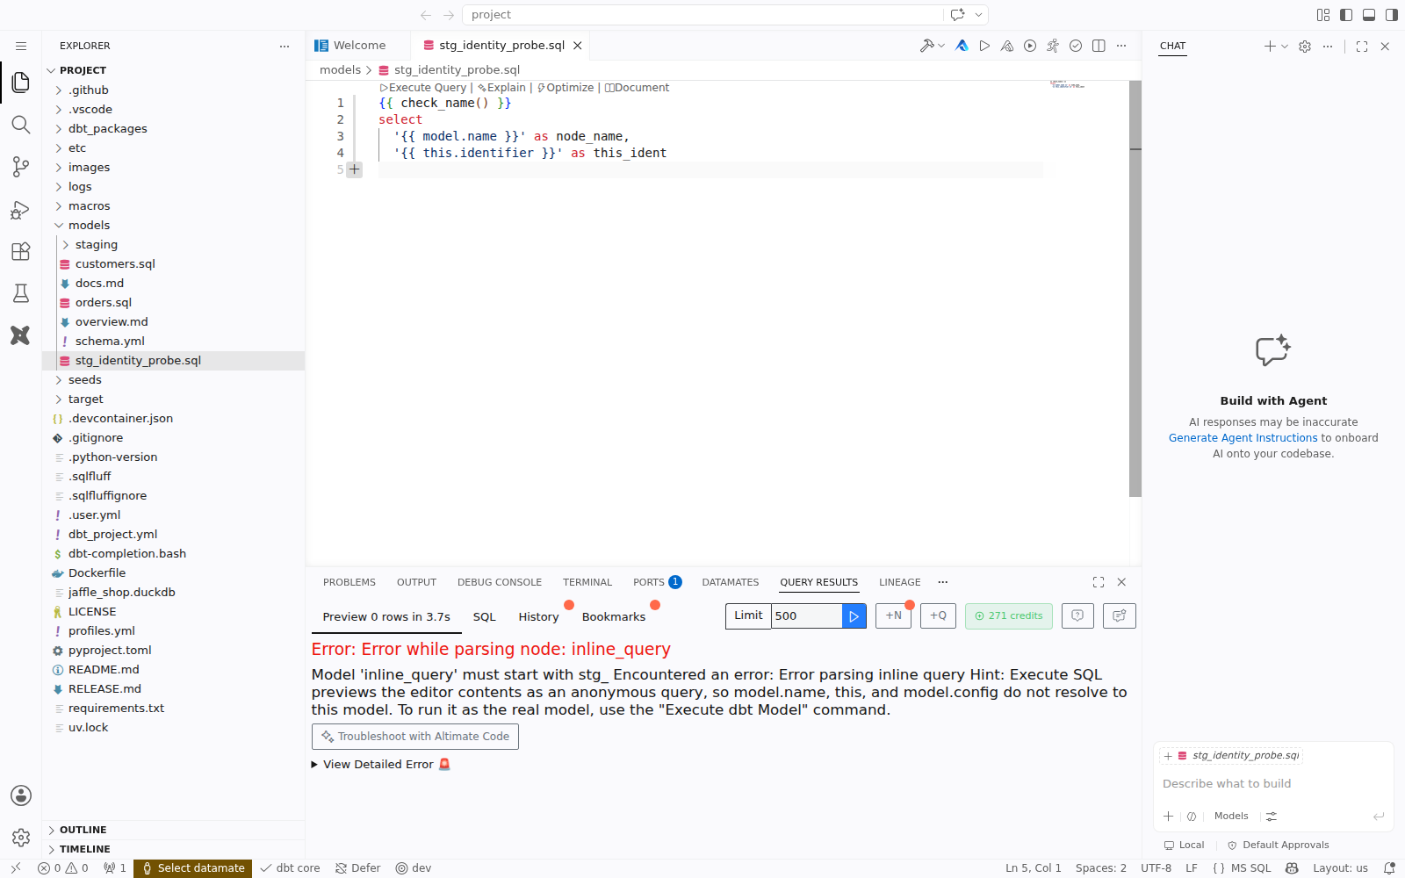The image size is (1405, 878).
Task: Switch to the History results tab
Action: click(538, 617)
